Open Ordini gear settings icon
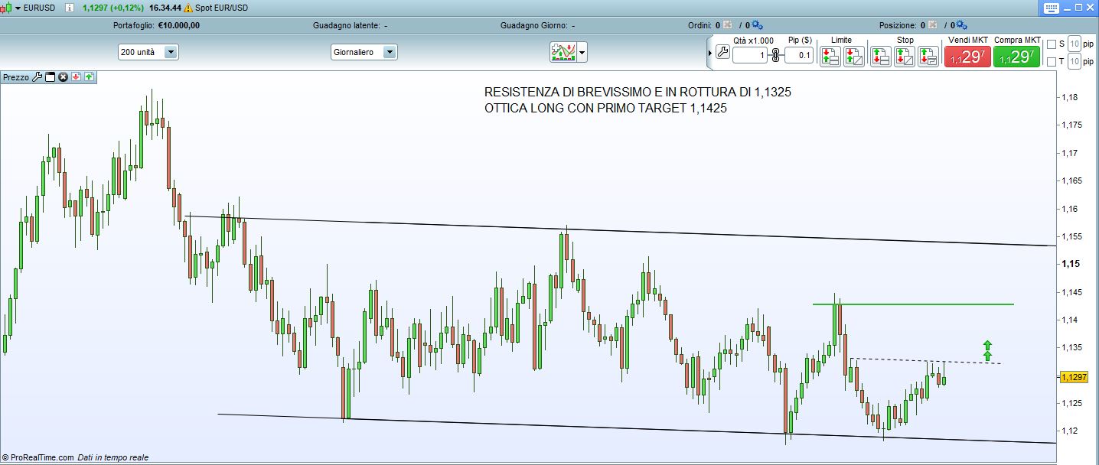Screen dimensions: 1099x465 (756, 25)
